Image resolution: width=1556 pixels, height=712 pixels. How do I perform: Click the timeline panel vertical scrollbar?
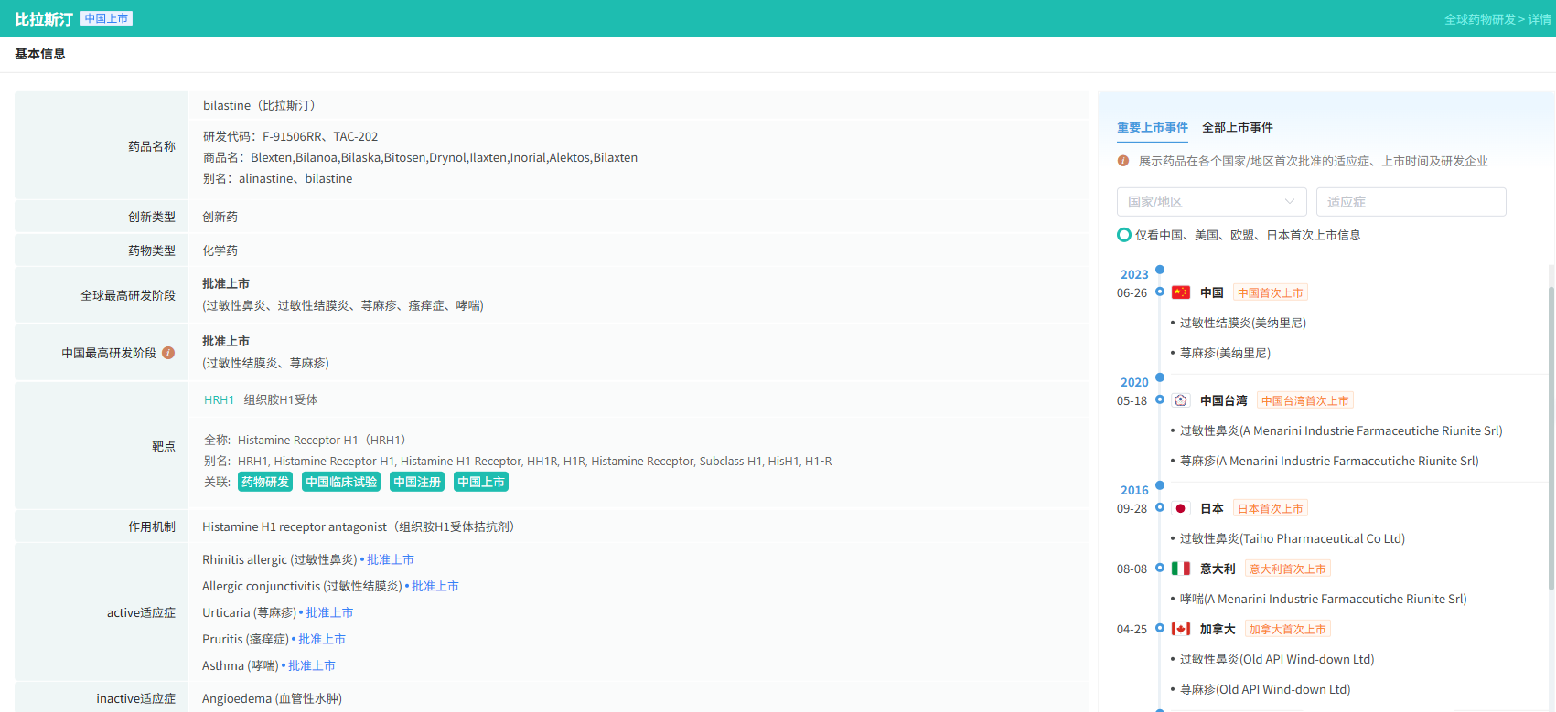(x=1551, y=439)
